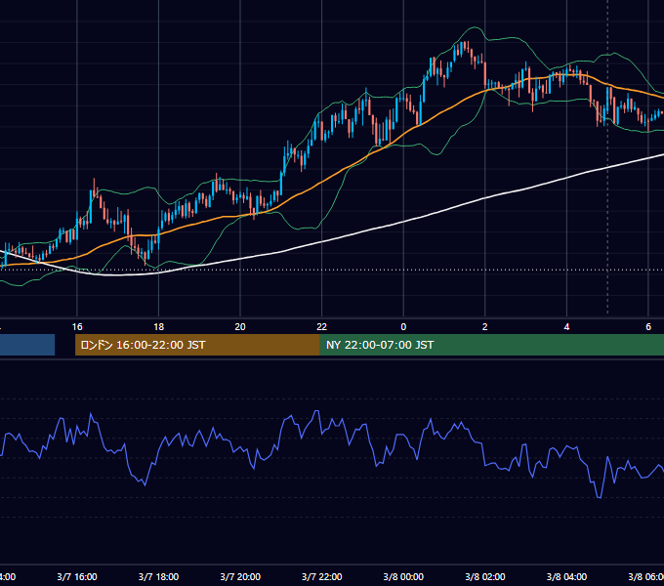Click the '3/7 18:00' date label
The width and height of the screenshot is (664, 586).
[158, 576]
